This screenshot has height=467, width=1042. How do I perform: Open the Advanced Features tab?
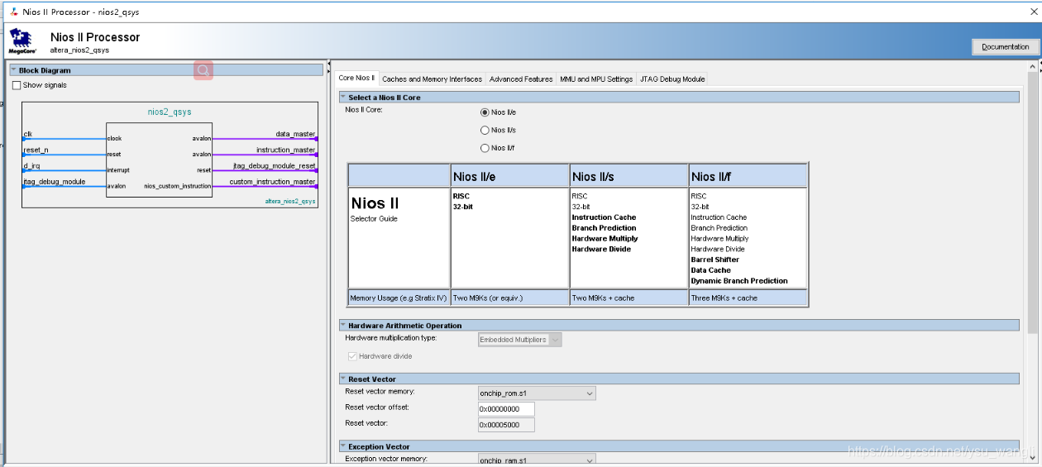[x=521, y=79]
